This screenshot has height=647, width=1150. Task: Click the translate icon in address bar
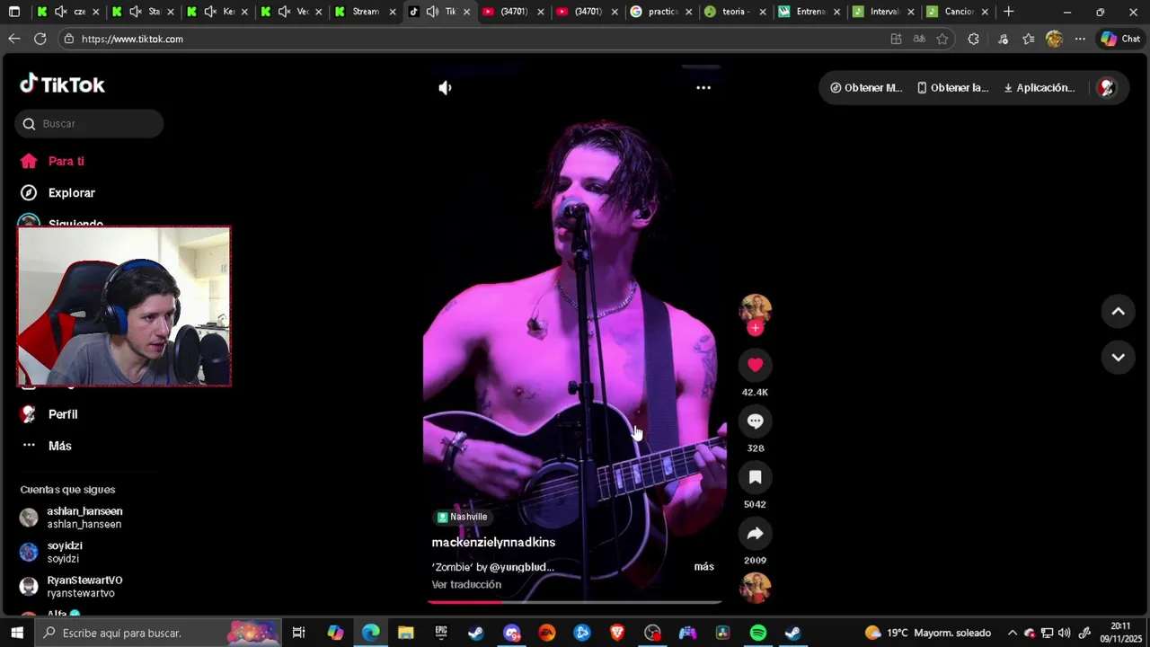point(919,39)
